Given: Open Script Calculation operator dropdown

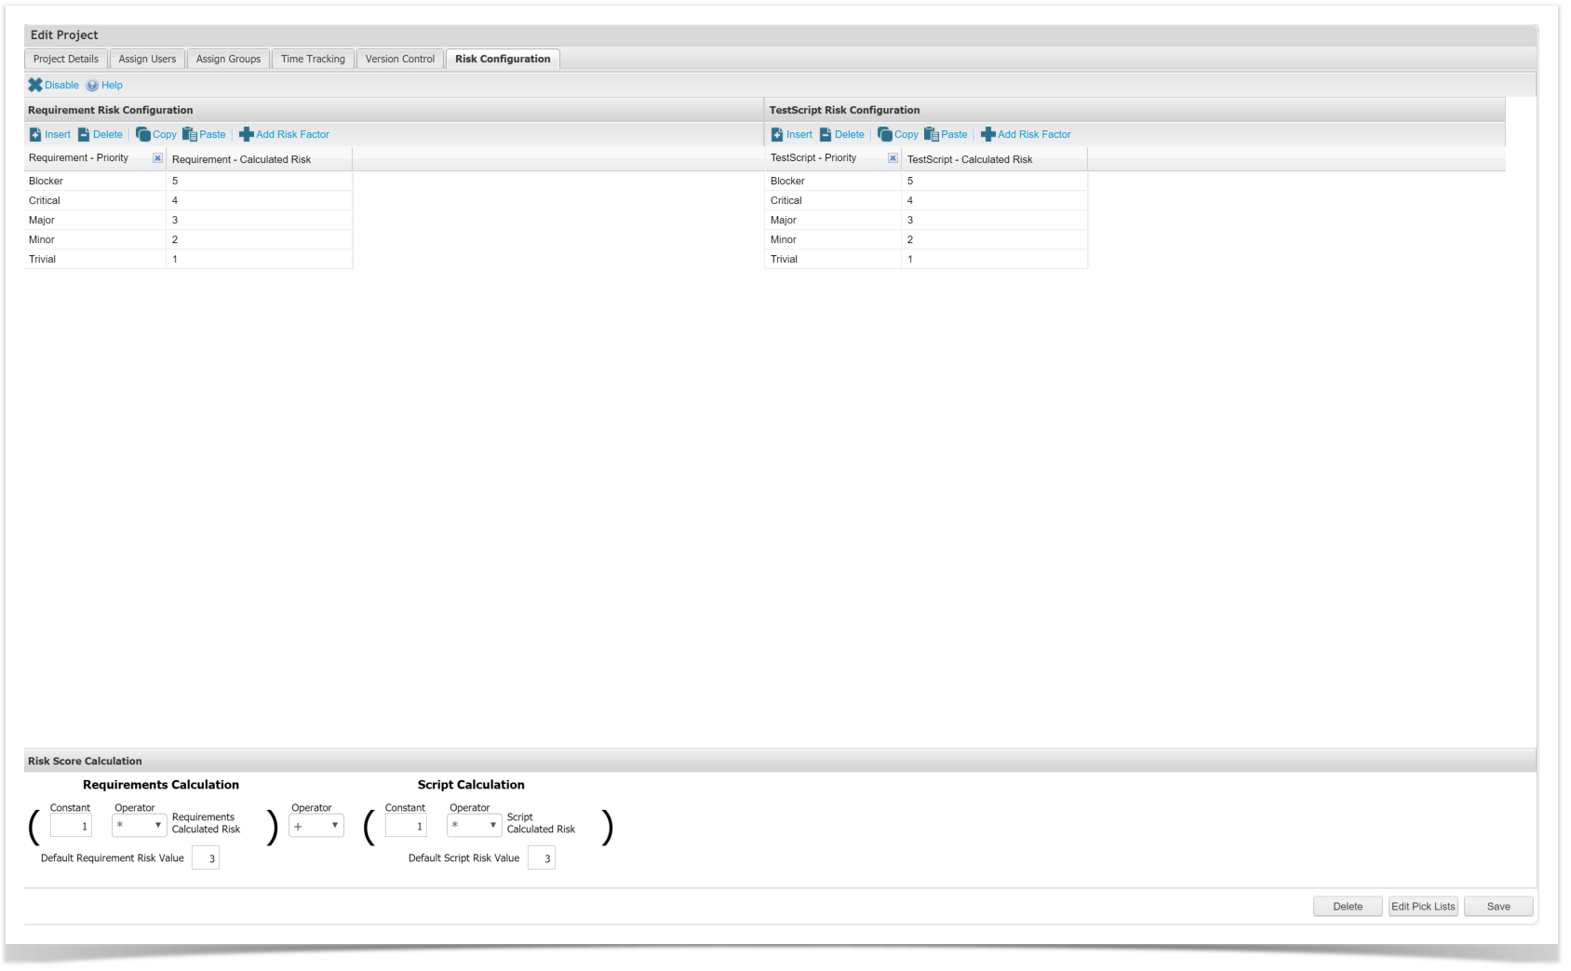Looking at the screenshot, I should click(474, 826).
